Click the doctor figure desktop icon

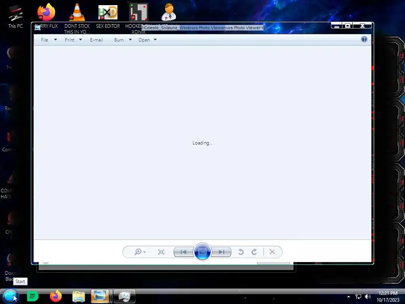(169, 12)
